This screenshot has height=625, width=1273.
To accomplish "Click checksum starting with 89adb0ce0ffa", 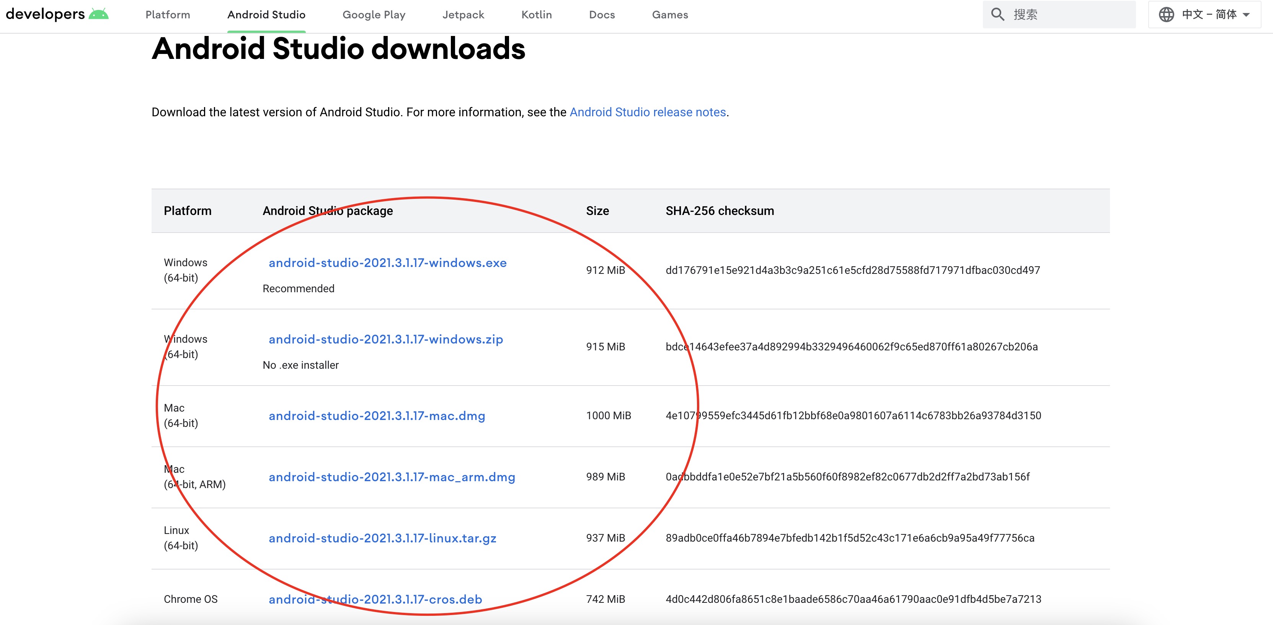I will (850, 538).
